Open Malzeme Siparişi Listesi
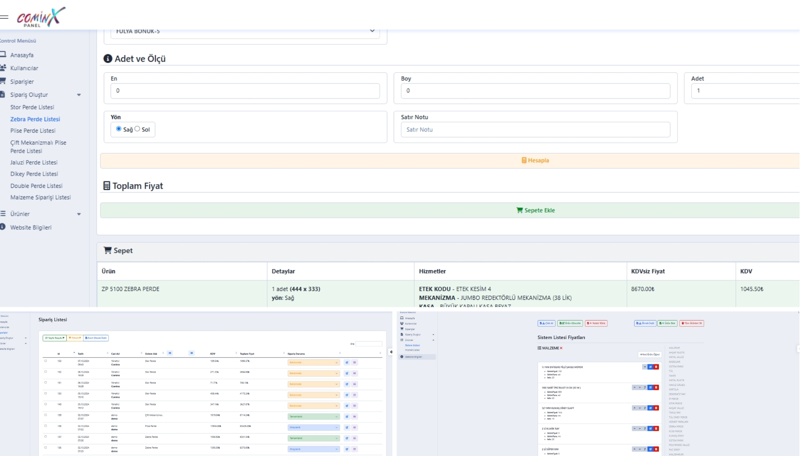 tap(40, 197)
